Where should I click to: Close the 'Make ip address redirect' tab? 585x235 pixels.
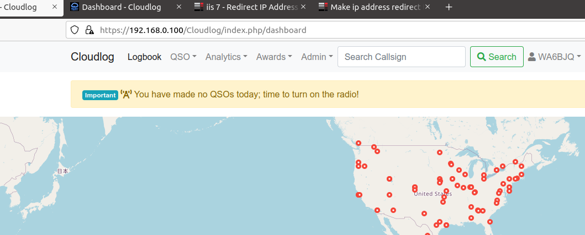coord(428,7)
